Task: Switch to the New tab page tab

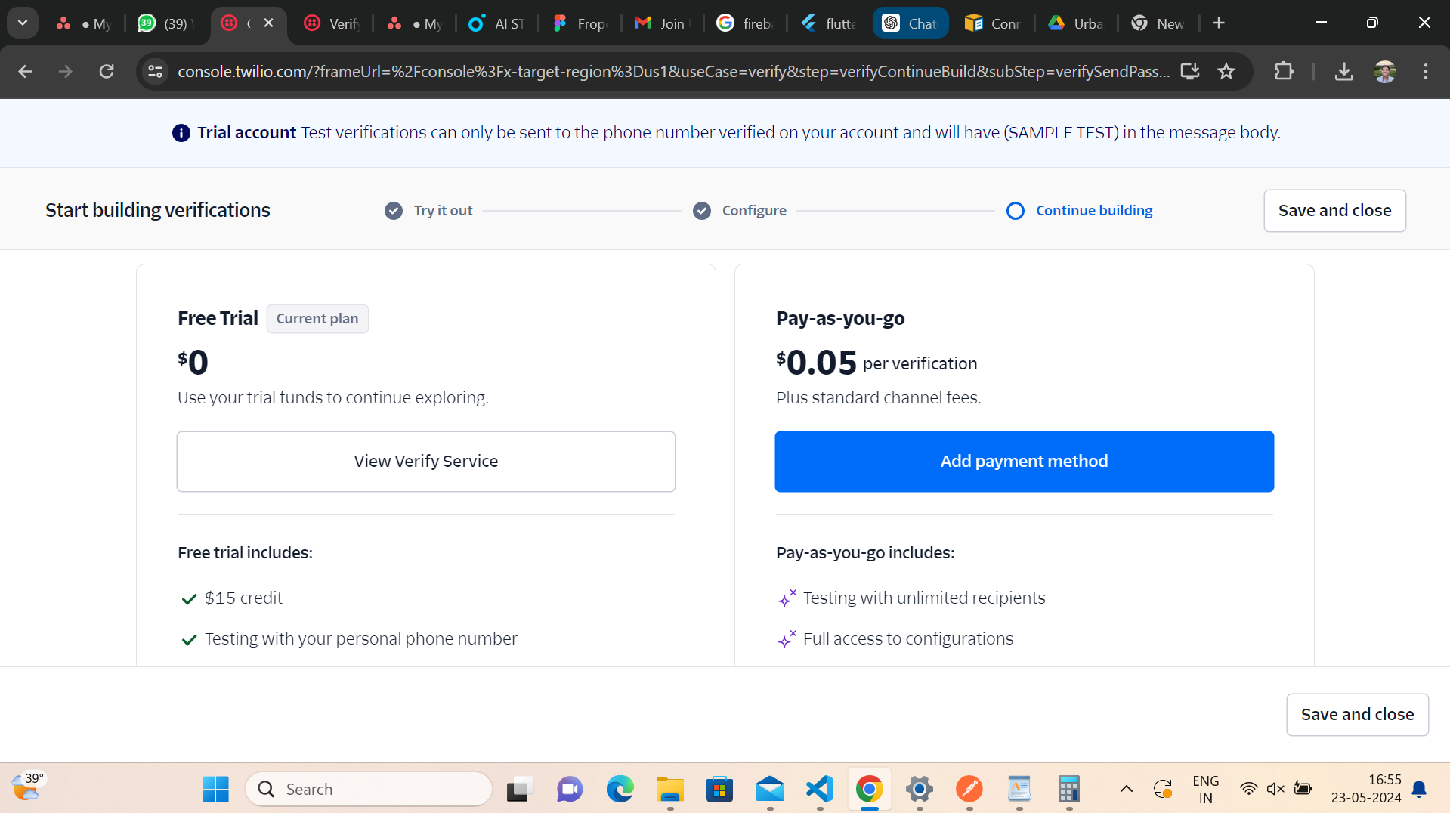Action: (x=1159, y=23)
